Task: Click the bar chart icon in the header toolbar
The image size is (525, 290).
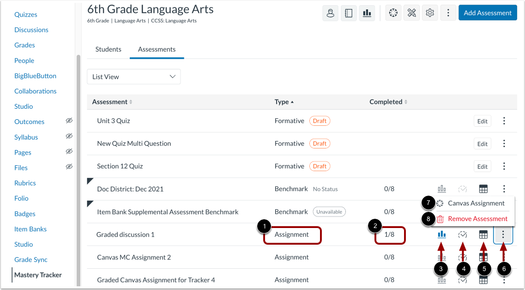Action: [x=367, y=12]
